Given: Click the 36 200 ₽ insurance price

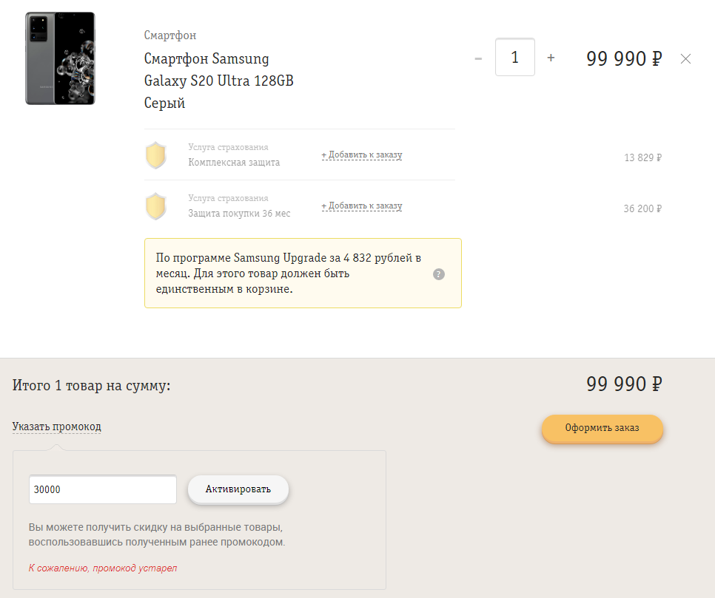Looking at the screenshot, I should pyautogui.click(x=642, y=208).
